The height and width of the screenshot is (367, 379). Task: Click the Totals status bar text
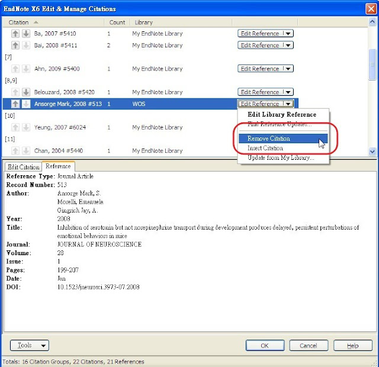point(73,362)
